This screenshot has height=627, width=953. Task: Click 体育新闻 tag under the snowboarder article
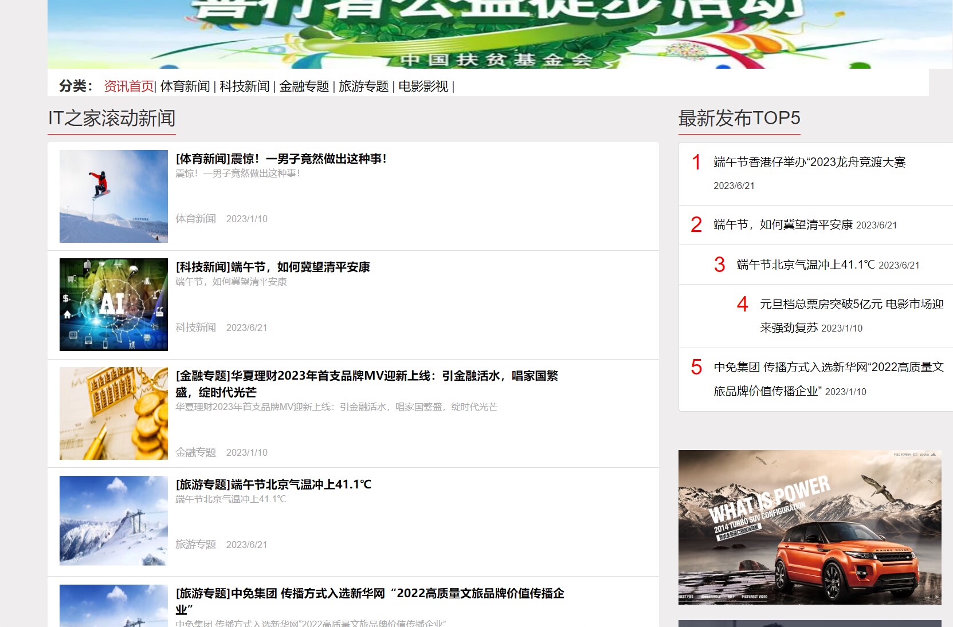195,219
